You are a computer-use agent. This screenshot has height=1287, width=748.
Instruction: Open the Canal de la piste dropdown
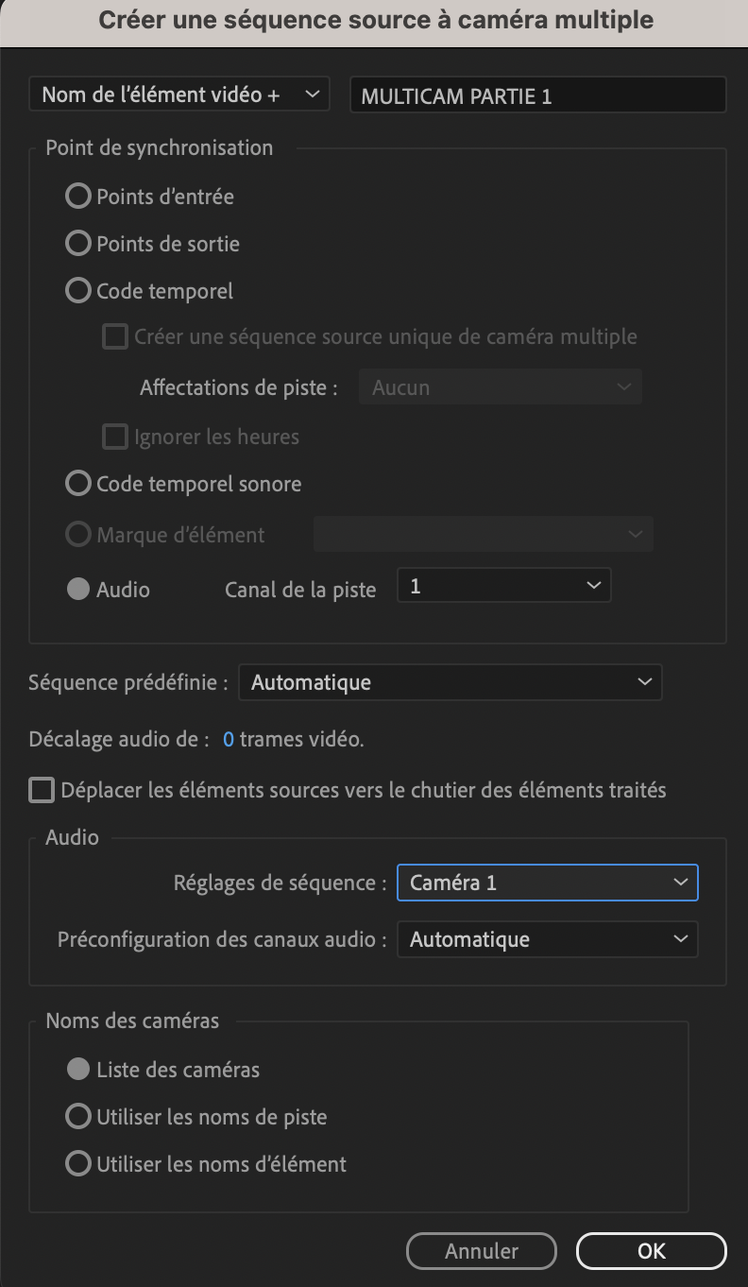[x=504, y=586]
